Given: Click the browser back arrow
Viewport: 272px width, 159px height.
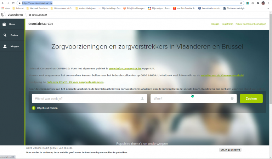Looking at the screenshot, I should point(3,3).
